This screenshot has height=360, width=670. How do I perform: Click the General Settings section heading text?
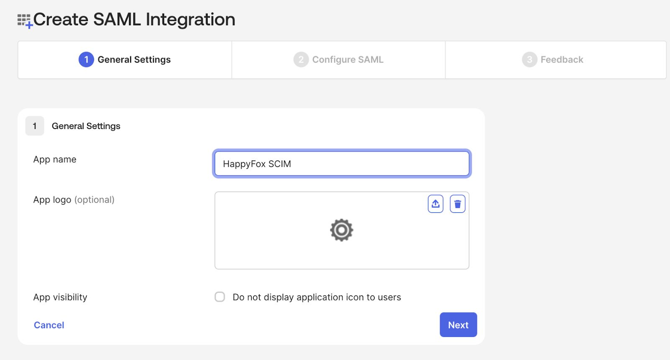click(x=86, y=126)
